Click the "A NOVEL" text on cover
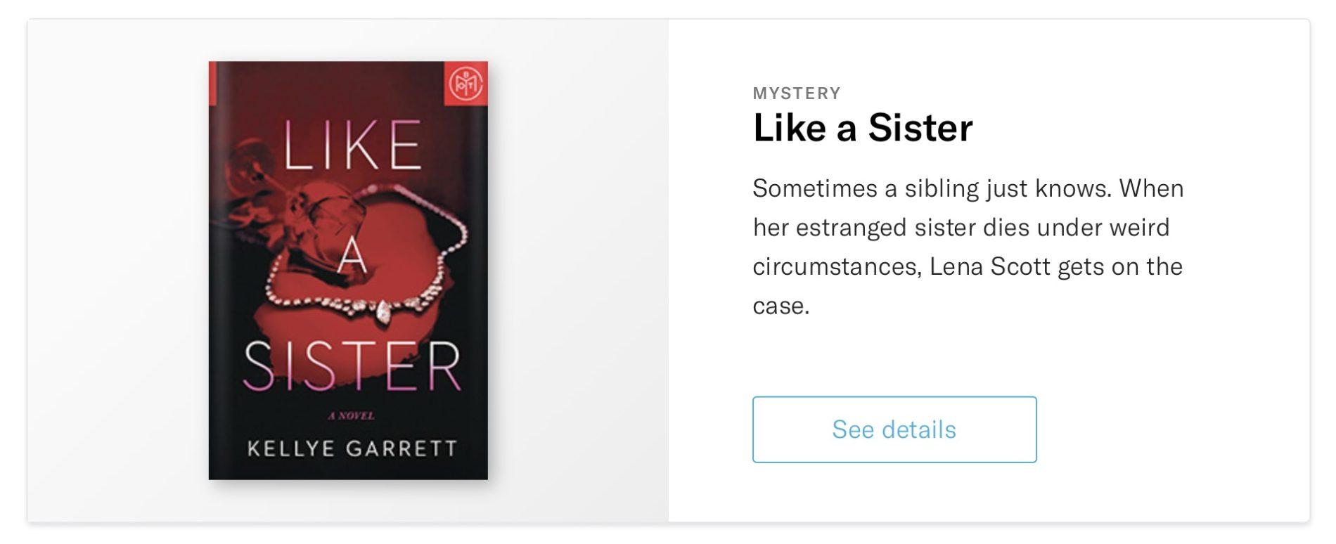 tap(352, 416)
